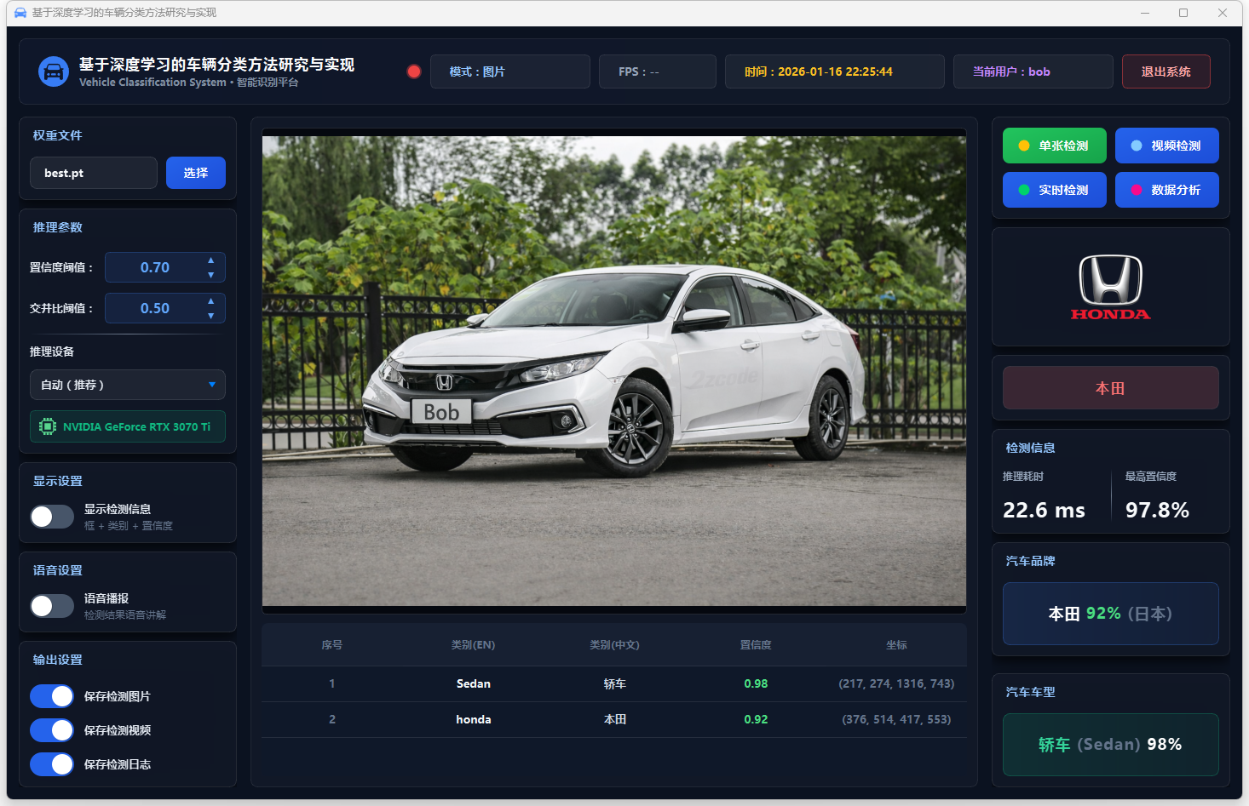Turn on voice broadcast (语音播报) toggle
This screenshot has height=806, width=1249.
pos(52,606)
